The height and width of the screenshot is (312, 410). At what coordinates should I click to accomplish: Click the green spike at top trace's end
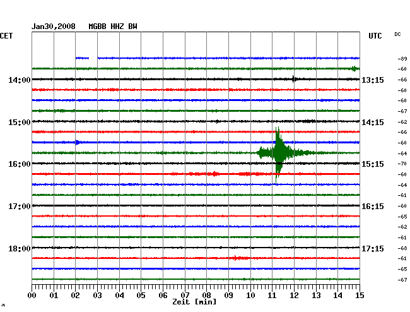click(x=354, y=69)
